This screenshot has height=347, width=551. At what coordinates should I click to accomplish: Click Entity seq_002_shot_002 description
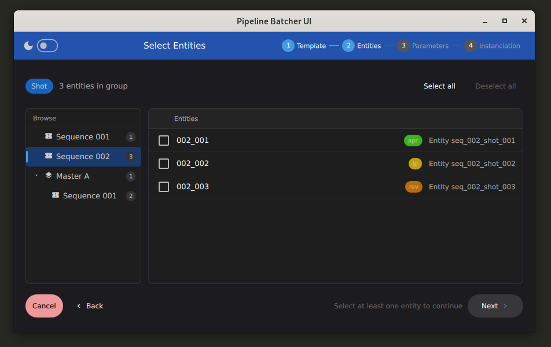472,164
